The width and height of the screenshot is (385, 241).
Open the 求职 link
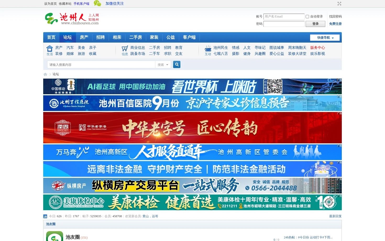pyautogui.click(x=168, y=54)
